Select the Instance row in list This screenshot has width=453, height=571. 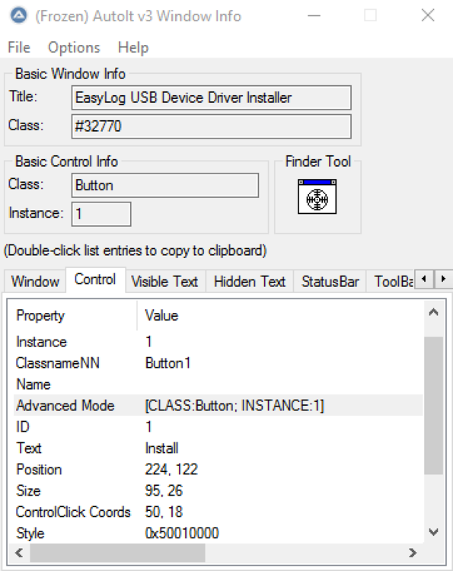219,342
